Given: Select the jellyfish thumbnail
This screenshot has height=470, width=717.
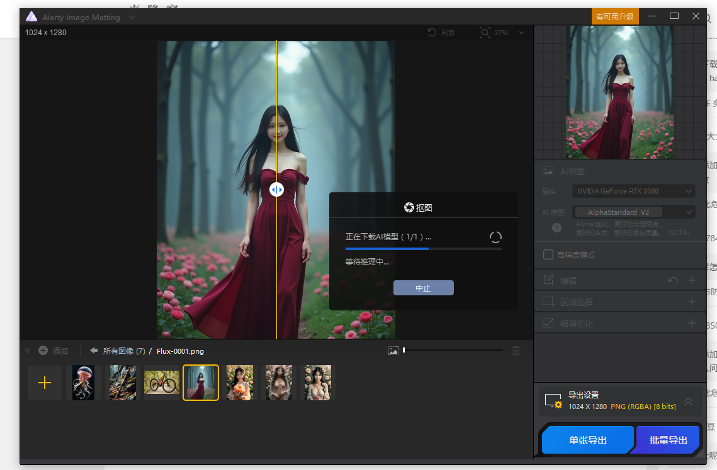Looking at the screenshot, I should click(83, 383).
